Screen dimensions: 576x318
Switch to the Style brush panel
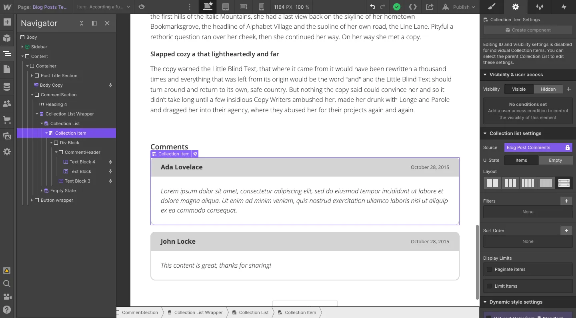pos(492,7)
